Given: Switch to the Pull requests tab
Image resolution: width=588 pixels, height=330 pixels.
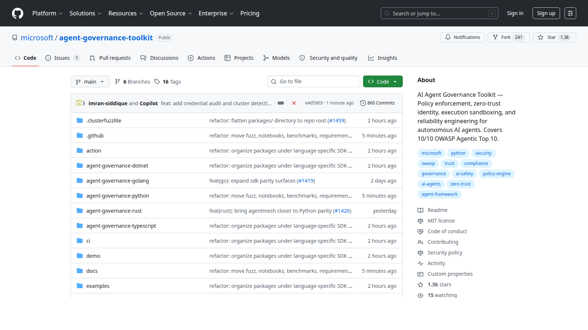Looking at the screenshot, I should coord(110,58).
